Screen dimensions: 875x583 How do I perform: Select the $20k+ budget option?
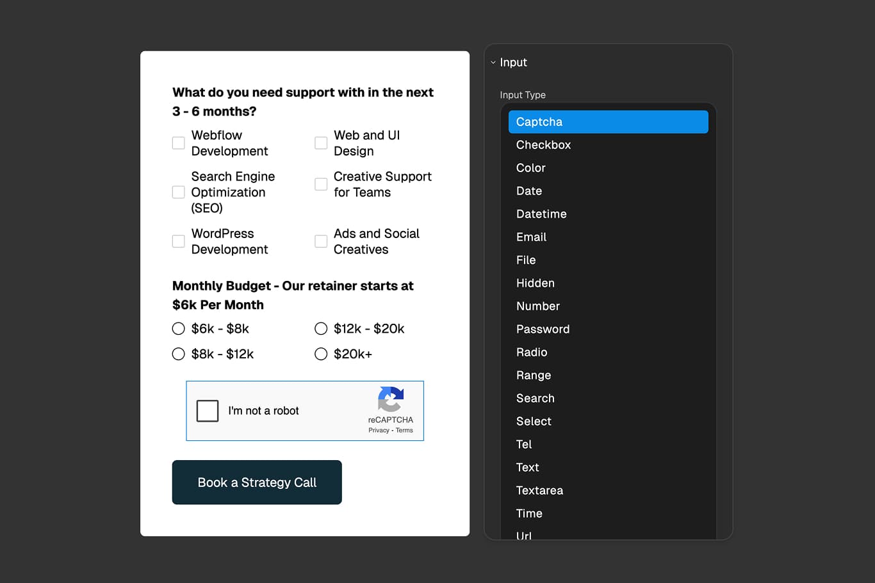tap(320, 353)
